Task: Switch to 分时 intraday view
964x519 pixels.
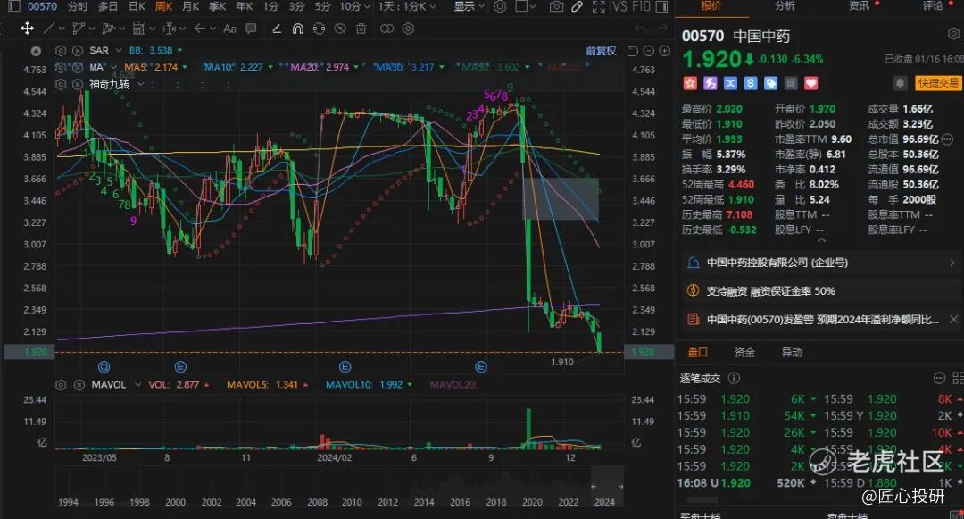Action: pyautogui.click(x=78, y=7)
